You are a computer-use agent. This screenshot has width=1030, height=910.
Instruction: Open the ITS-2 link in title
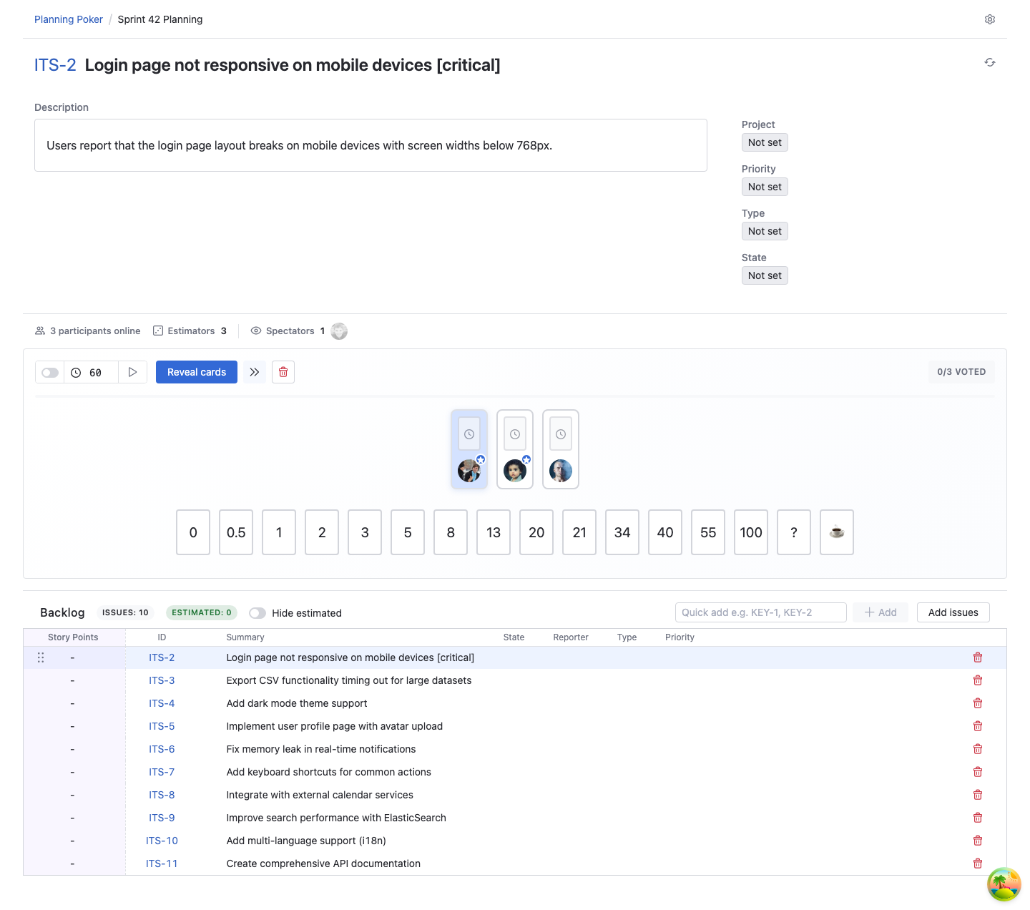tap(55, 65)
